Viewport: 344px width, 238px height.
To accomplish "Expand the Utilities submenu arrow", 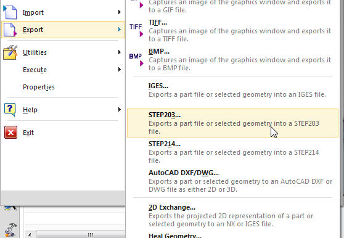I will [120, 52].
